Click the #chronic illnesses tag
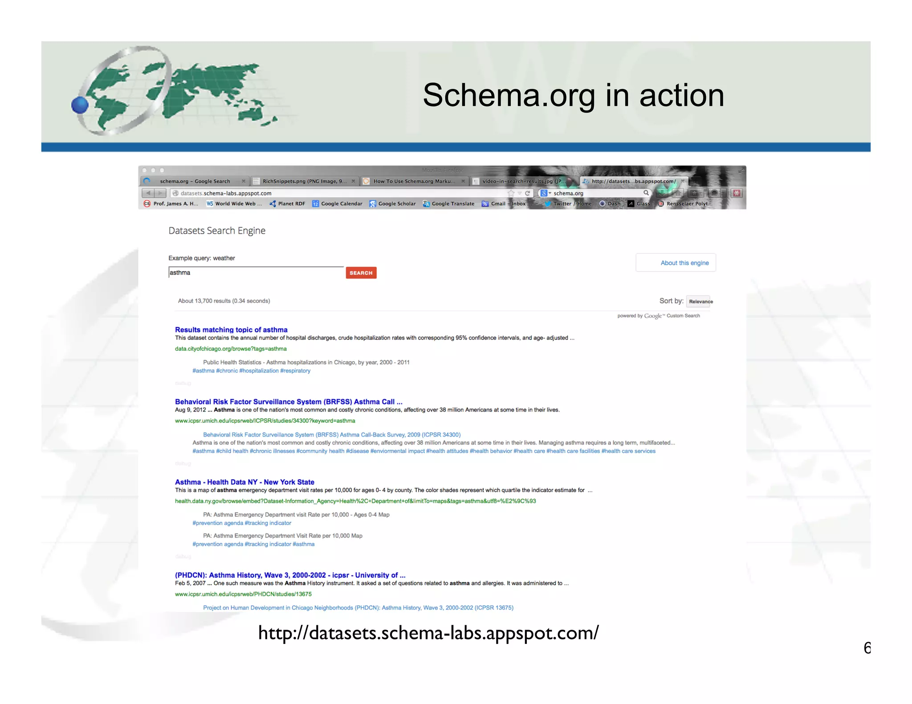The width and height of the screenshot is (912, 704). (272, 451)
